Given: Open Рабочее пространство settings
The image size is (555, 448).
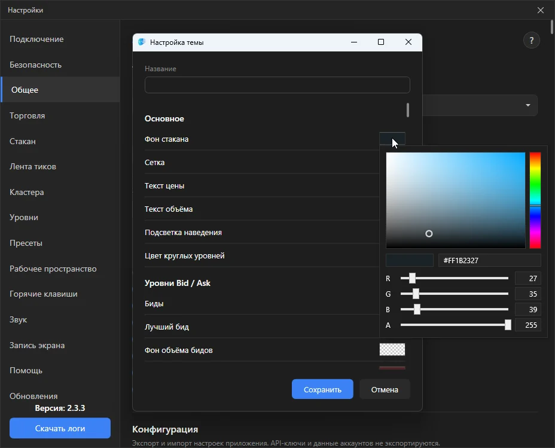Looking at the screenshot, I should (60, 269).
